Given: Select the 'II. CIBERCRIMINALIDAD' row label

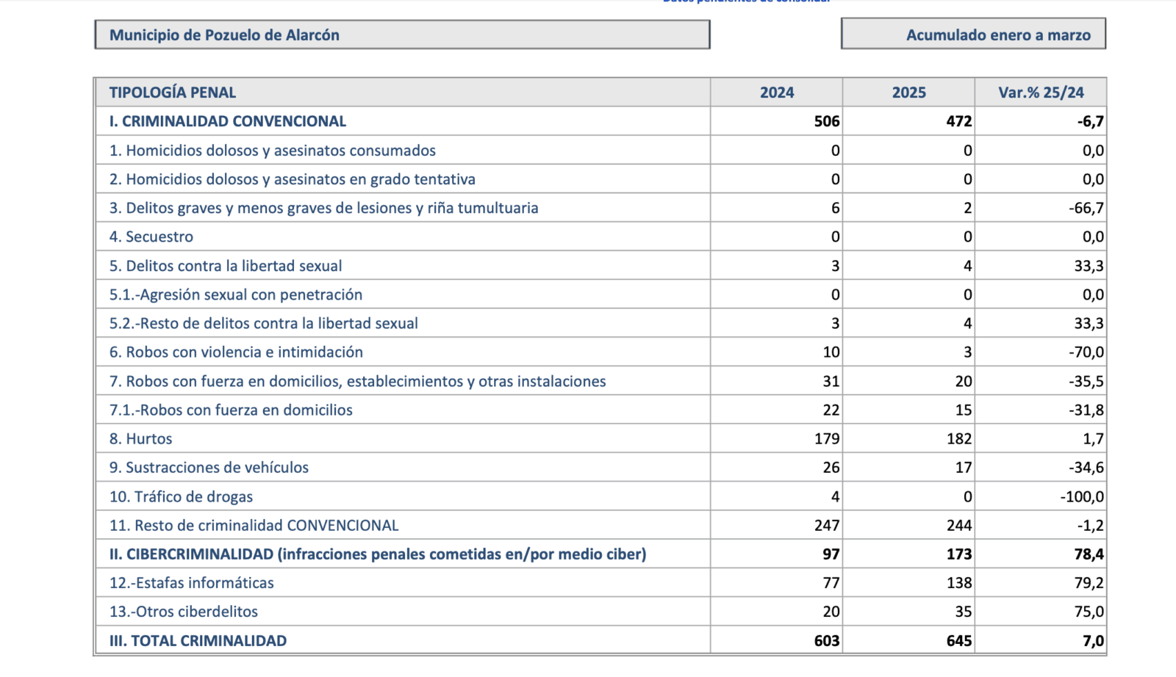Looking at the screenshot, I should point(378,554).
